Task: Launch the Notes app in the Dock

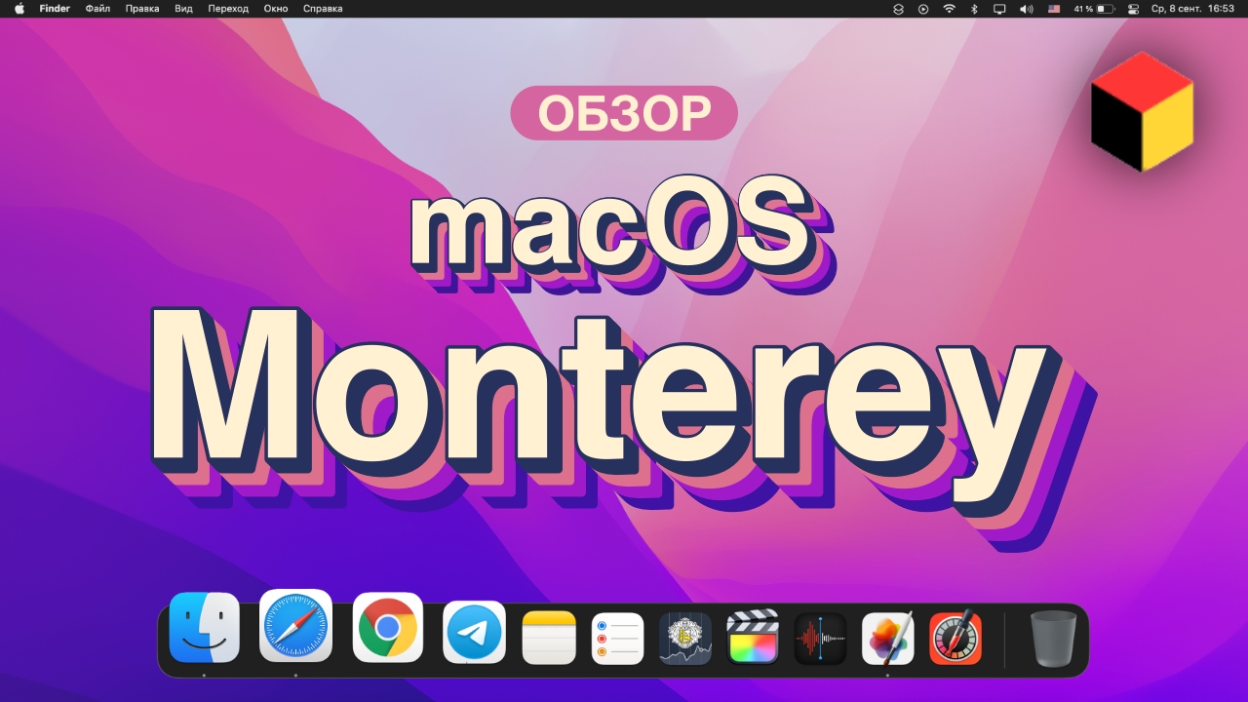Action: click(x=549, y=639)
